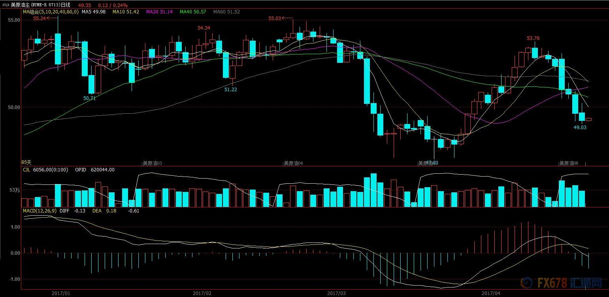This screenshot has height=297, width=609.
Task: Click the CJL volume indicator label
Action: 26,170
